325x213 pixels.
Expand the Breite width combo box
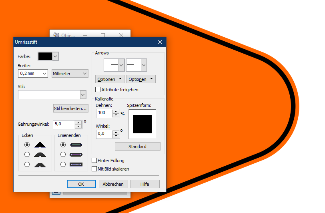click(44, 74)
